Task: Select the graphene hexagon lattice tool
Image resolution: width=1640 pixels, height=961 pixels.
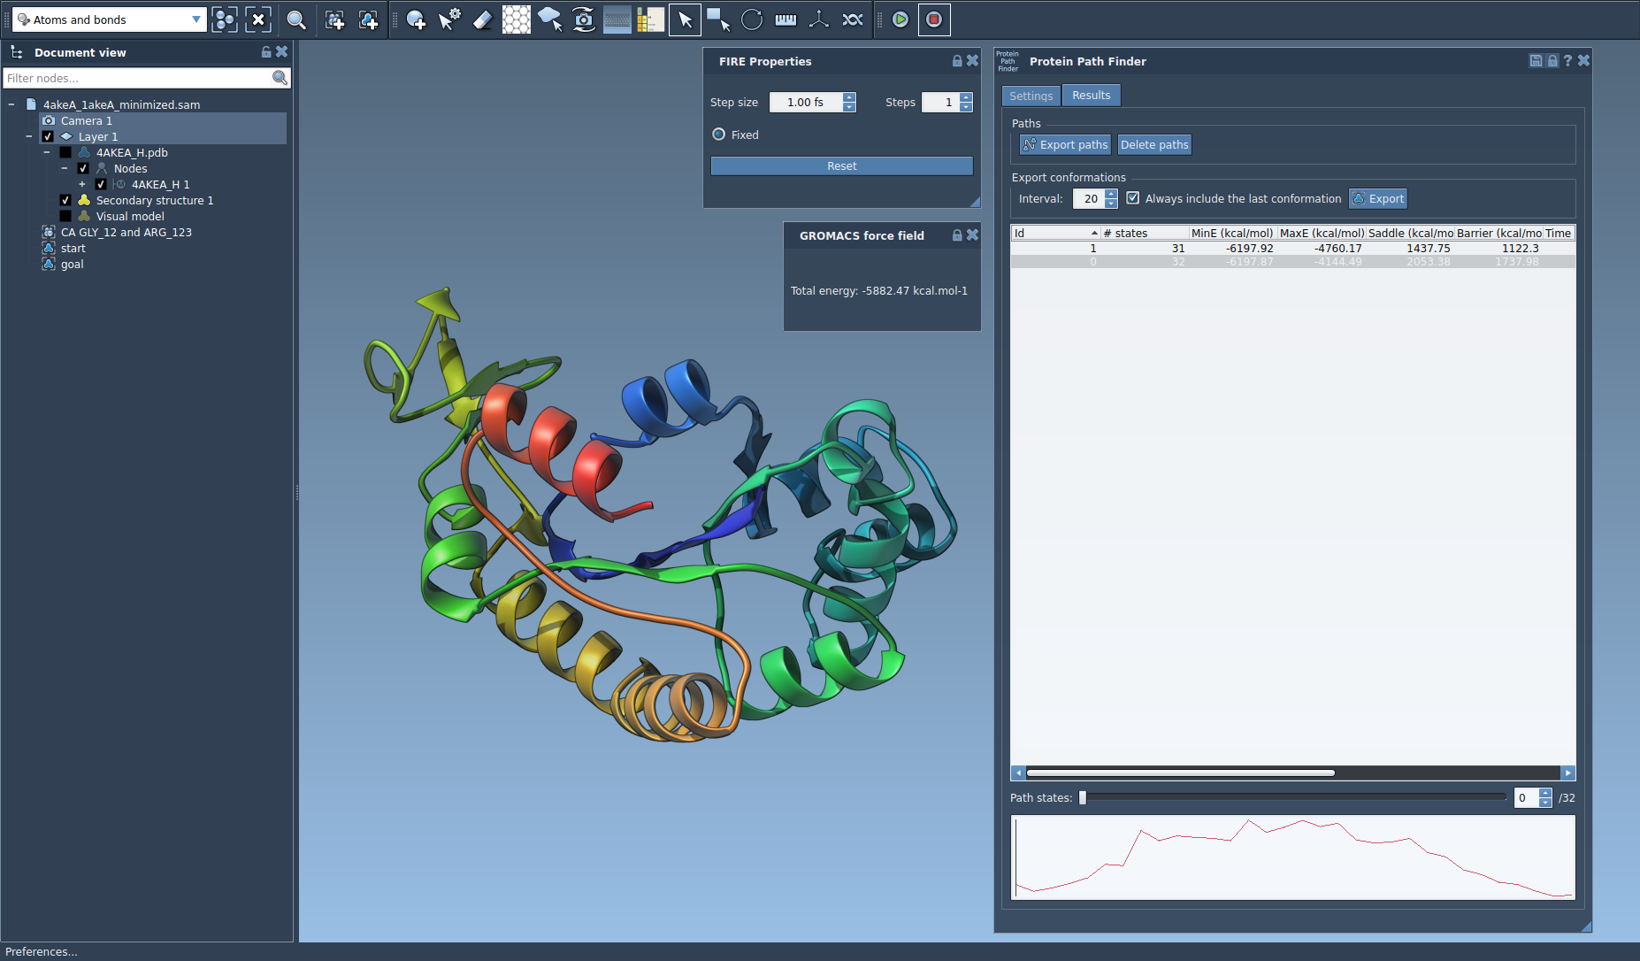Action: [x=516, y=19]
